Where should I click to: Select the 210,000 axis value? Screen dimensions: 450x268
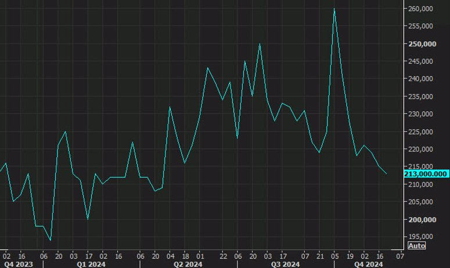tap(420, 184)
